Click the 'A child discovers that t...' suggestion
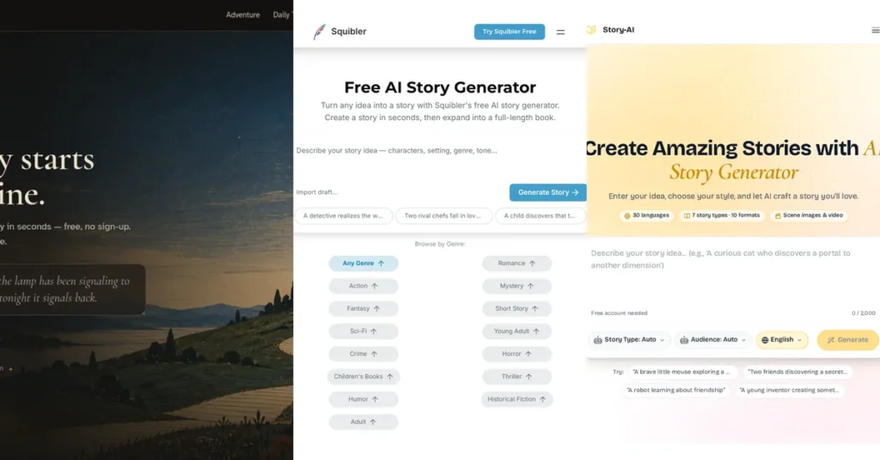Viewport: 880px width, 460px height. coord(540,215)
